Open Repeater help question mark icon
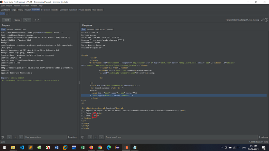 pyautogui.click(x=266, y=20)
